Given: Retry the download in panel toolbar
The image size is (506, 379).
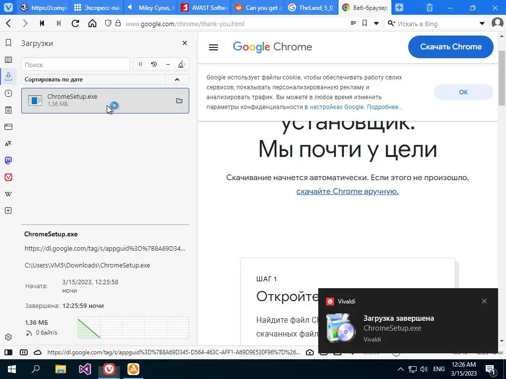Looking at the screenshot, I should tap(154, 65).
